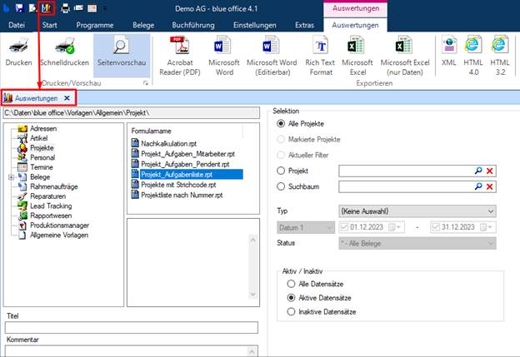520x357 pixels.
Task: Click the Schnelldrucken quick print icon
Action: pyautogui.click(x=65, y=46)
